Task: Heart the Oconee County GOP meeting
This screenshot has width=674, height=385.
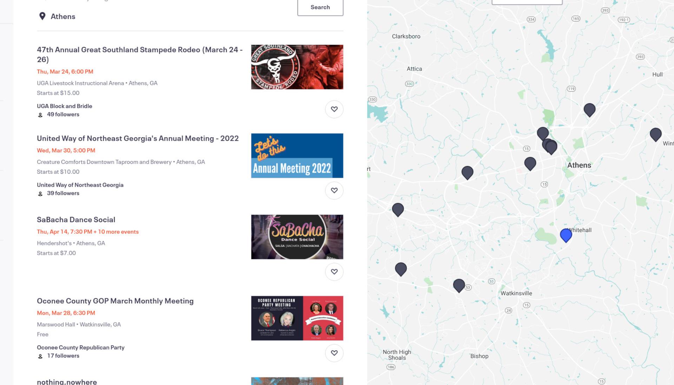Action: coord(334,353)
